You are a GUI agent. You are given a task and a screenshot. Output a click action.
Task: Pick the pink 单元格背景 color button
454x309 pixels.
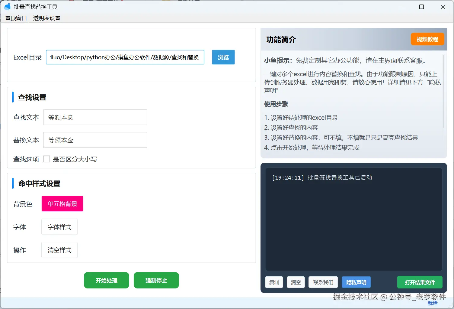click(62, 204)
